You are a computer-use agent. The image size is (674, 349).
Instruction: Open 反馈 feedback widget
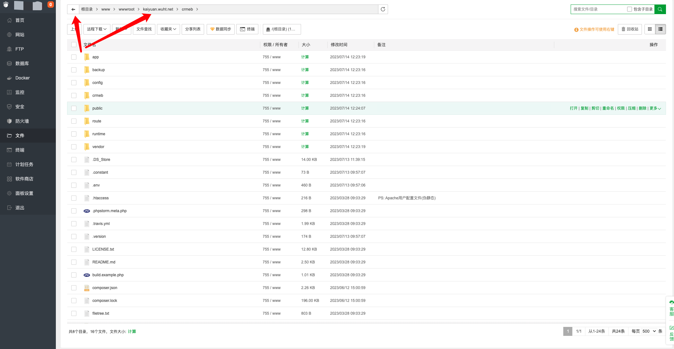[671, 333]
